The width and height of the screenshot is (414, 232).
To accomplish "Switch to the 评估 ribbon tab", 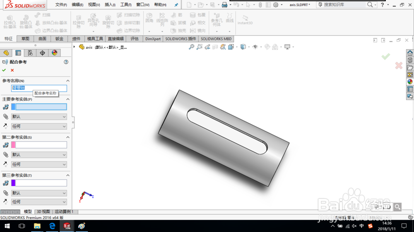I will [x=135, y=39].
